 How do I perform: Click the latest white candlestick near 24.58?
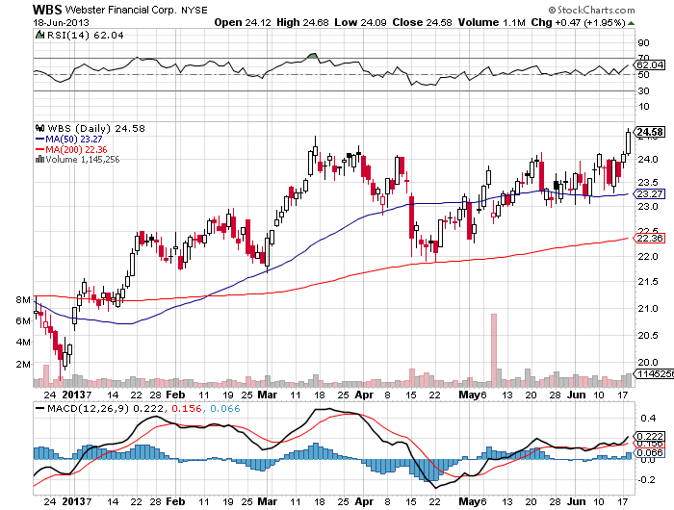tap(629, 141)
